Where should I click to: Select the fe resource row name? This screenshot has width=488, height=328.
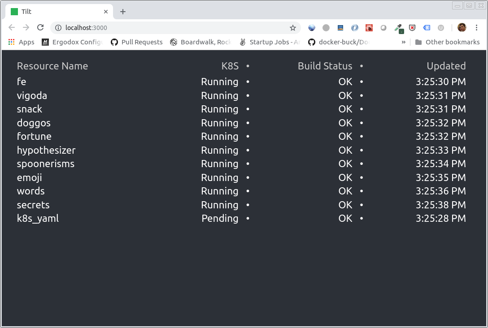coord(22,82)
